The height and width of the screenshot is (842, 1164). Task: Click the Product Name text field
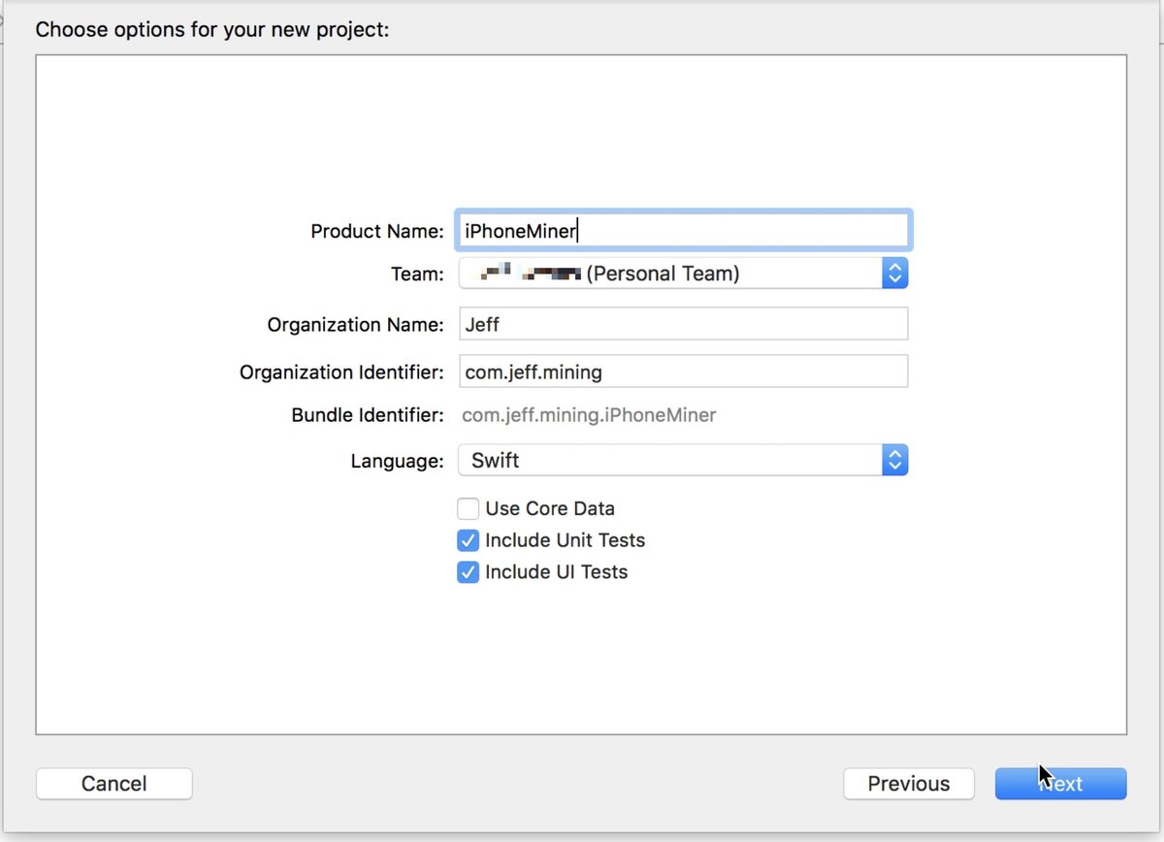683,231
